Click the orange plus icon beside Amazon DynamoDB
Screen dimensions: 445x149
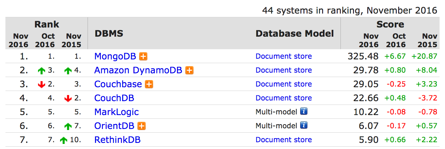tap(189, 70)
